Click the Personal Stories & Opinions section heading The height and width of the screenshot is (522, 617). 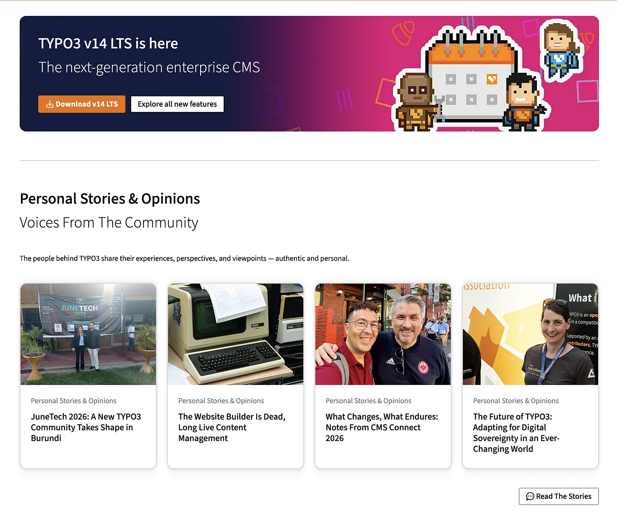click(110, 199)
